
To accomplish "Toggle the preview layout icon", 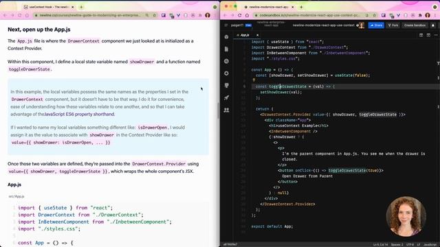I will 428,35.
